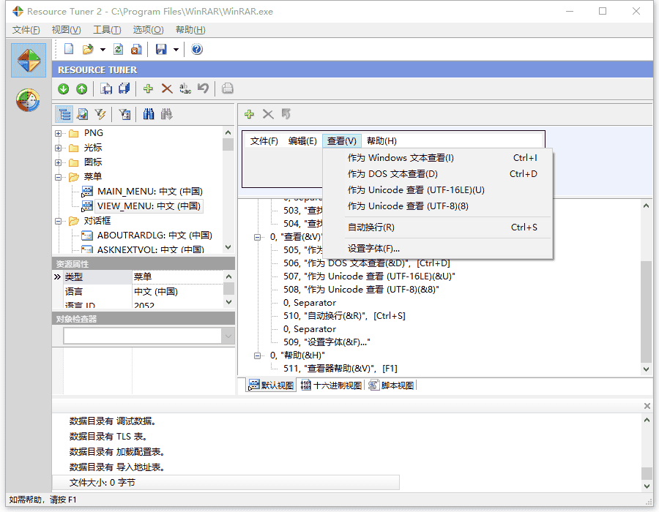Collapse the 菜单 folder node
Image resolution: width=659 pixels, height=512 pixels.
pos(58,177)
